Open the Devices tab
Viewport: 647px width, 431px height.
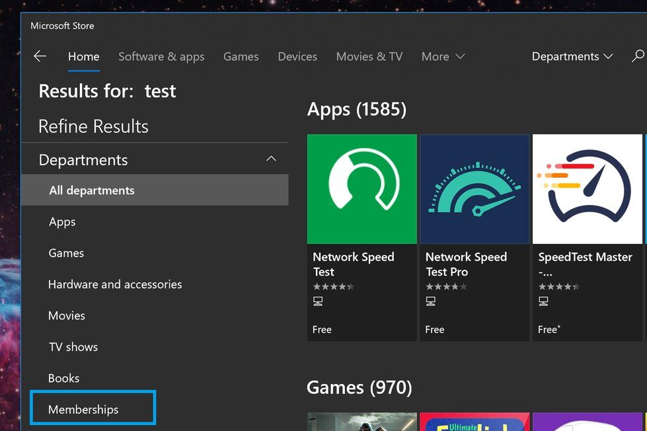pyautogui.click(x=297, y=57)
